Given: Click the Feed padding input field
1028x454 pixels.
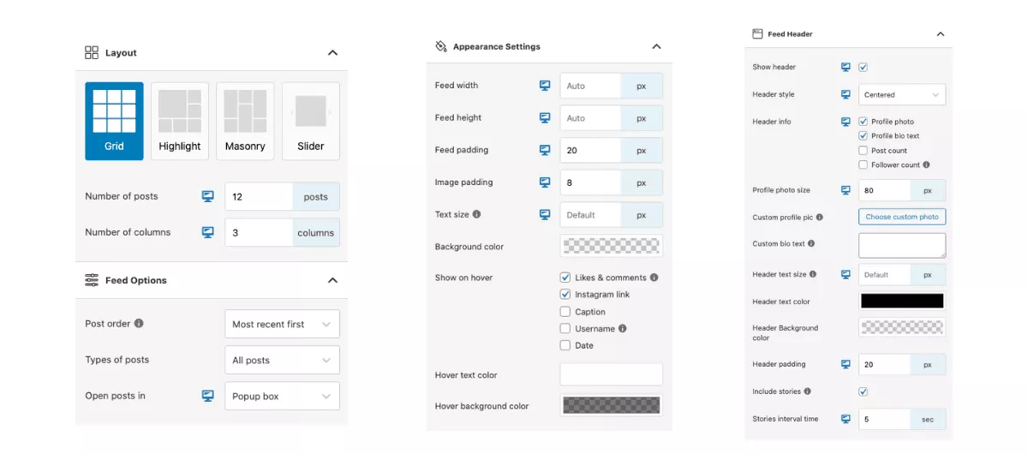Looking at the screenshot, I should click(x=590, y=150).
